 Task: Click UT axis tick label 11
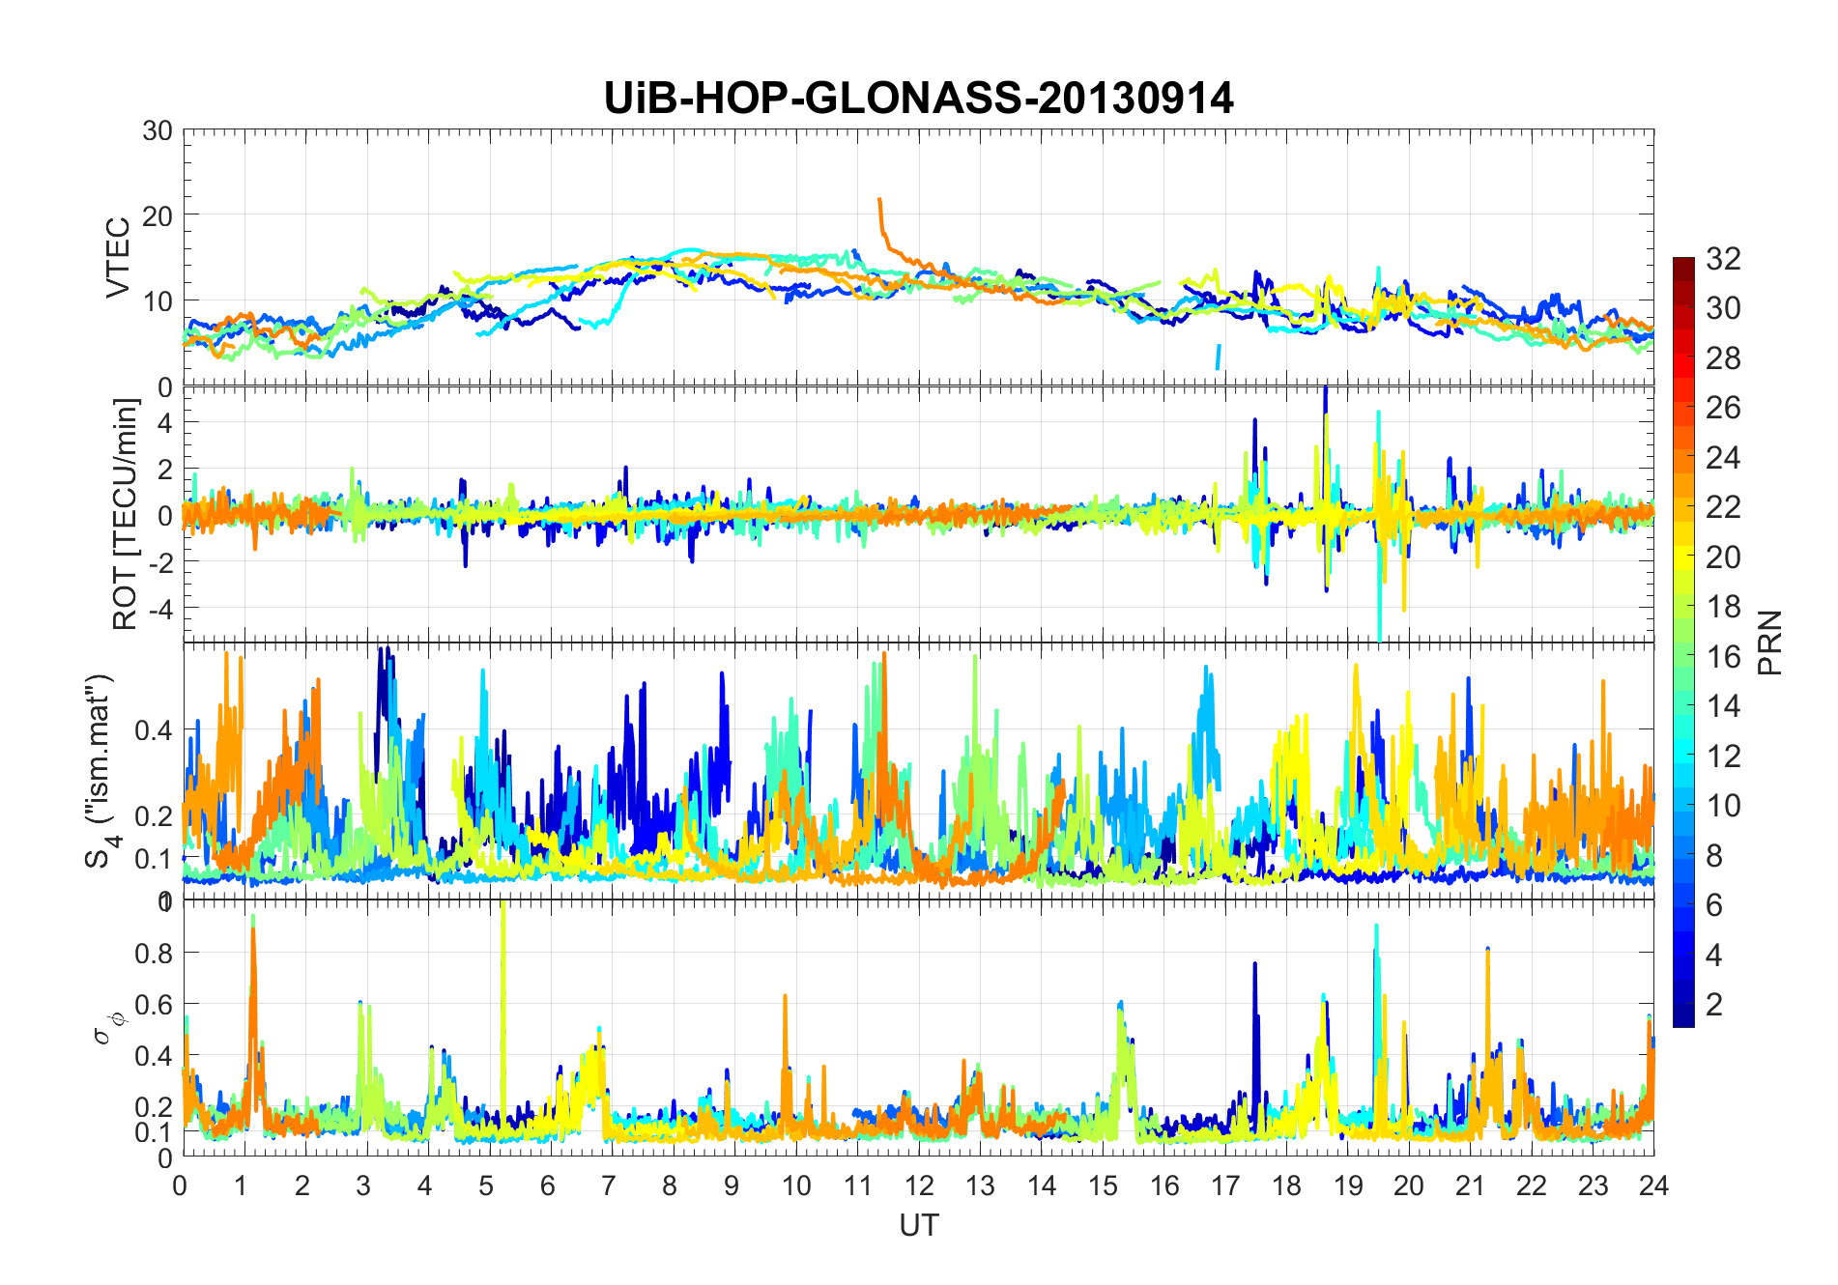[858, 1185]
